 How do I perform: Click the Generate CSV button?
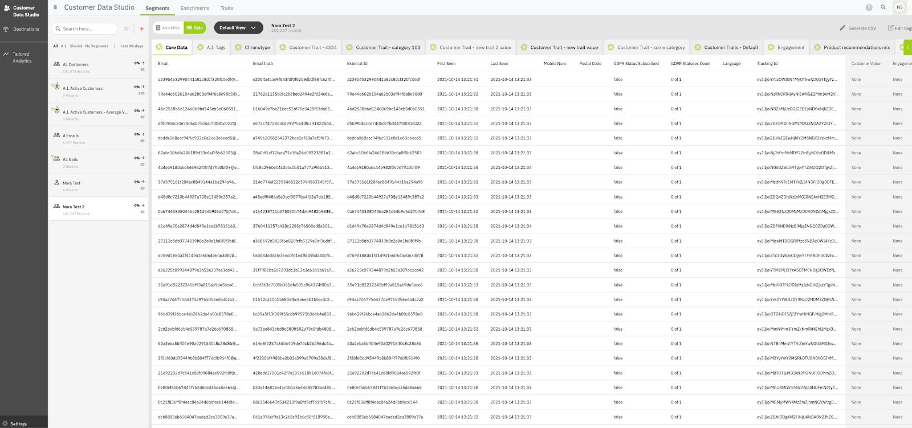tap(858, 28)
